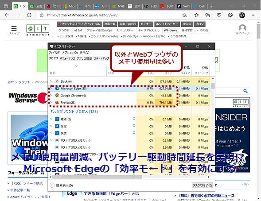Image resolution: width=261 pixels, height=201 pixels.
Task: Expand the Microsoft Edge (35) process group
Action: click(51, 88)
